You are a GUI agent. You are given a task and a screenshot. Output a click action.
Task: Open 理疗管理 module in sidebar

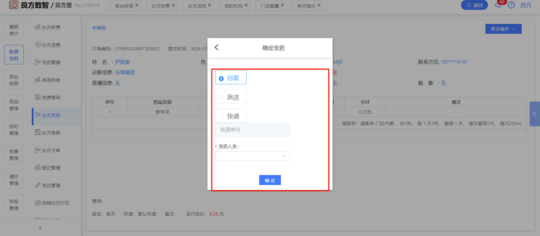14,179
